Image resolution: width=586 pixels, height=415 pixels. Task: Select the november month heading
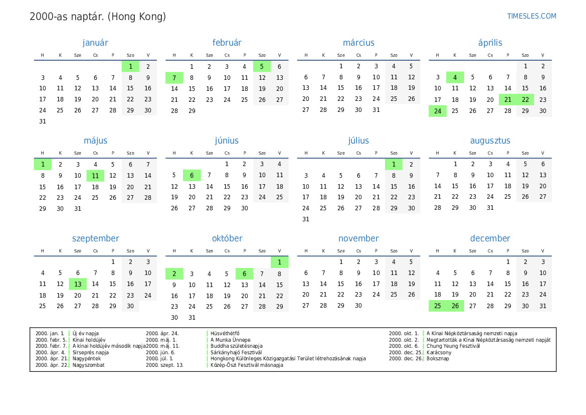(358, 238)
